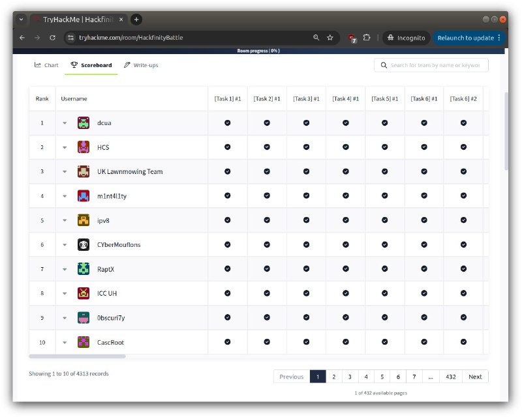This screenshot has height=417, width=522.
Task: Close the TryHackMe tab
Action: tap(121, 20)
